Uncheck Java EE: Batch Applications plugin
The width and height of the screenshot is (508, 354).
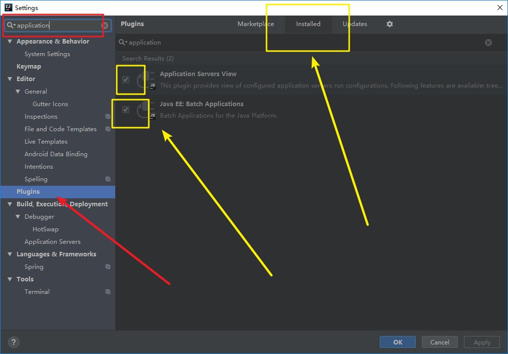pos(126,110)
